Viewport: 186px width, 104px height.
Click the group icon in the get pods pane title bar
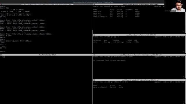(94, 4)
